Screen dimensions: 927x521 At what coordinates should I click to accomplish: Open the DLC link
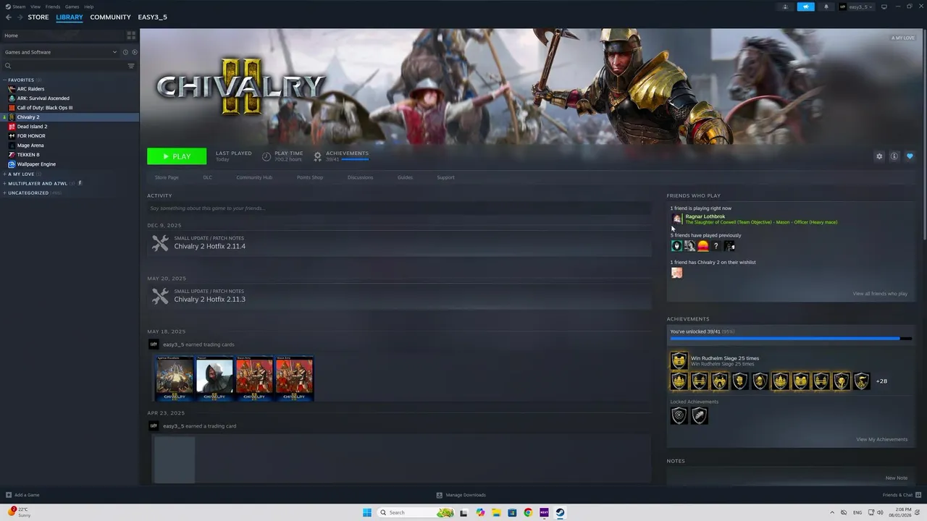208,177
